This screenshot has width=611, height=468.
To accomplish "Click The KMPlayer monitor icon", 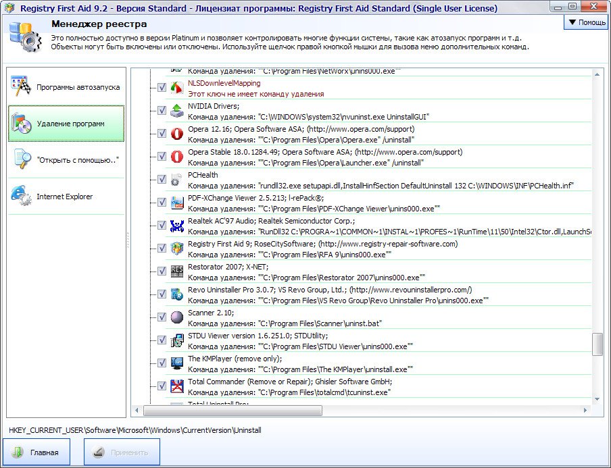I will pyautogui.click(x=177, y=363).
